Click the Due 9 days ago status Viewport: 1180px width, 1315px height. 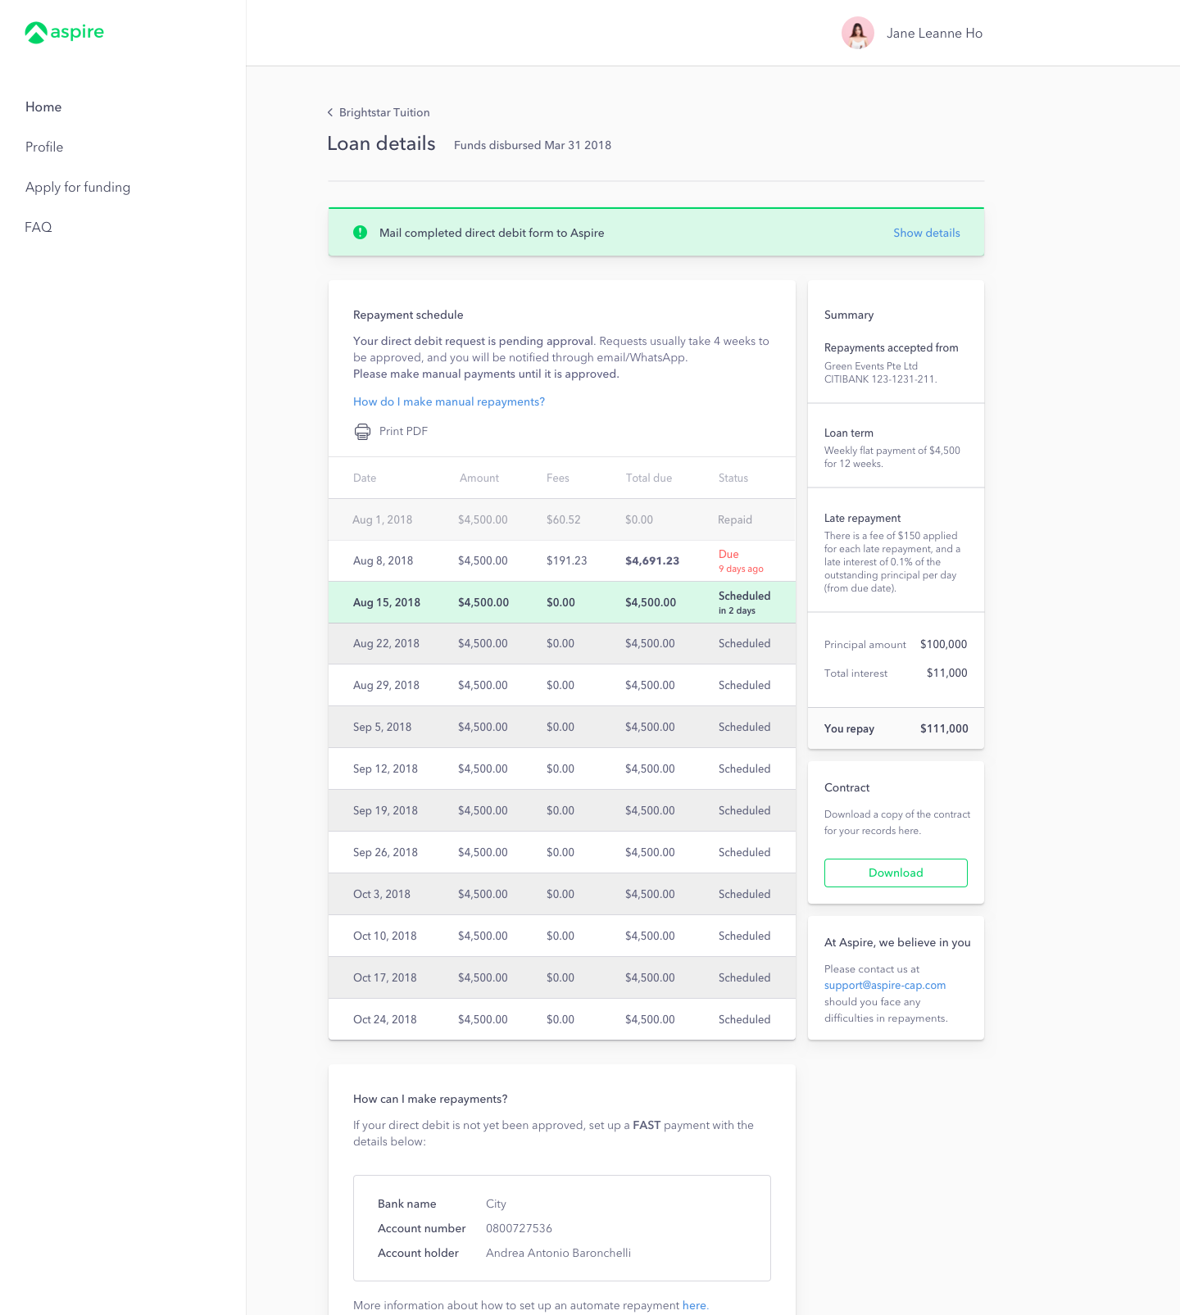point(741,560)
